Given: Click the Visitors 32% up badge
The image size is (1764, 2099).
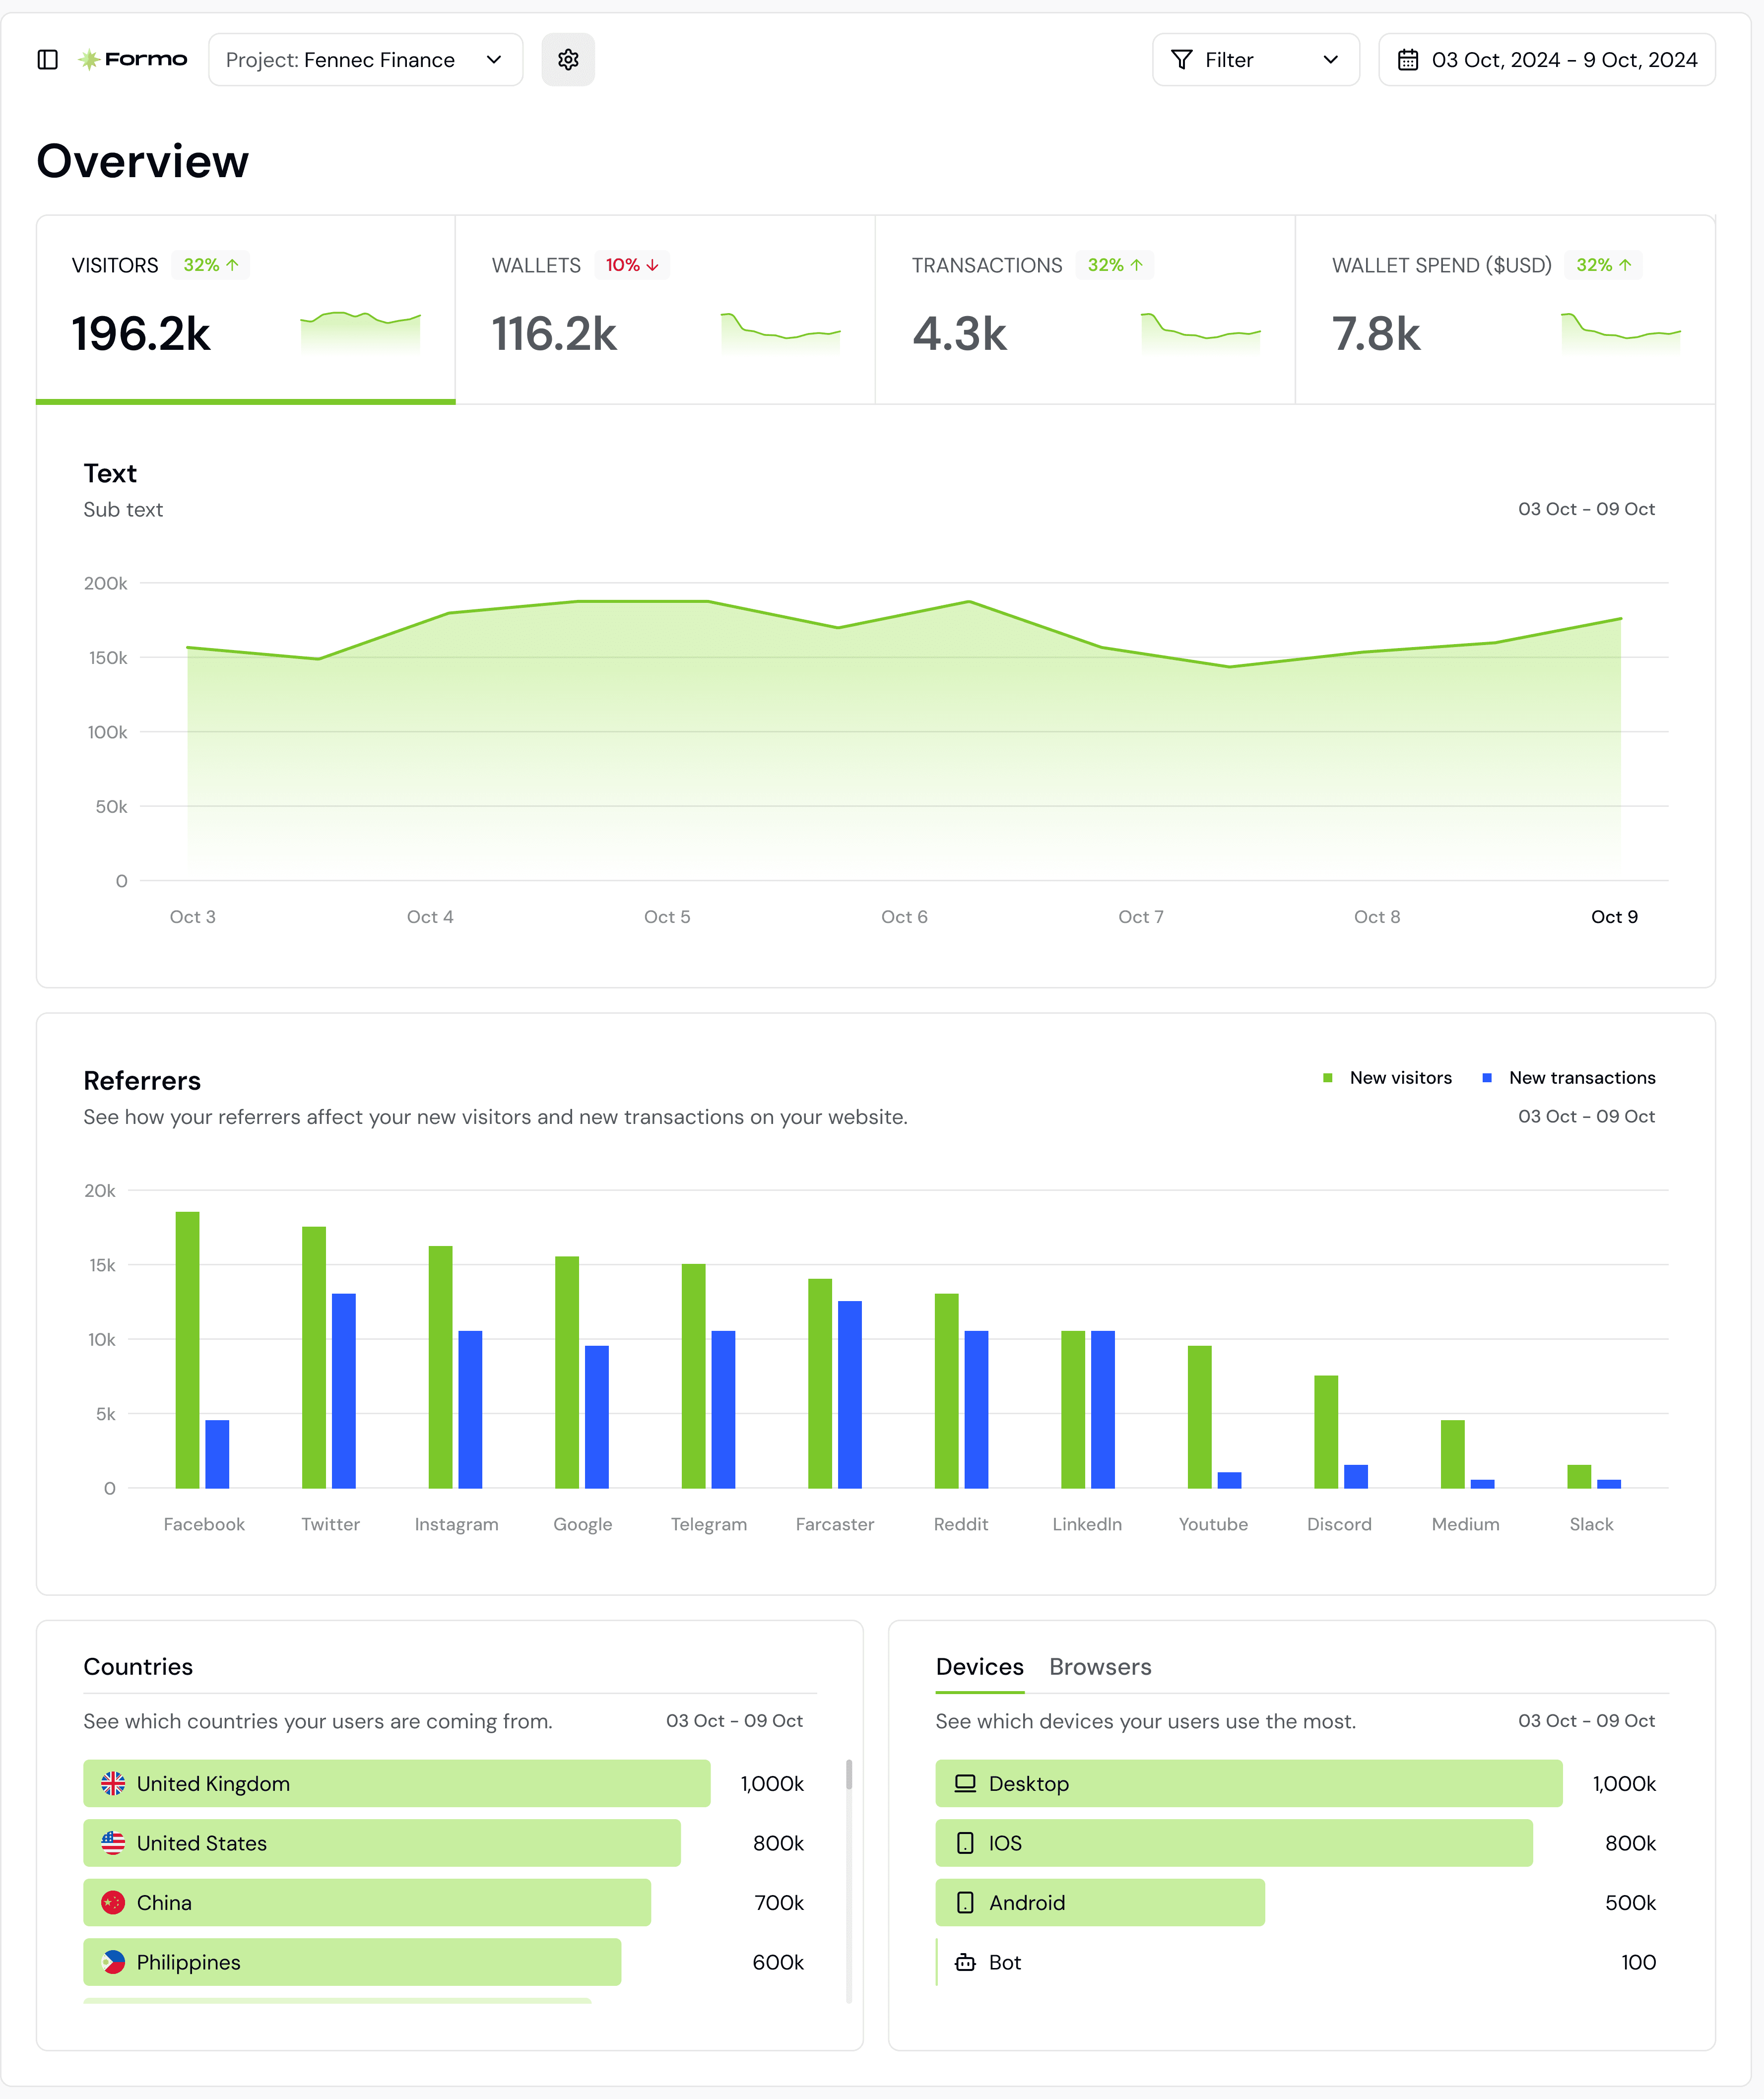Looking at the screenshot, I should coord(210,265).
